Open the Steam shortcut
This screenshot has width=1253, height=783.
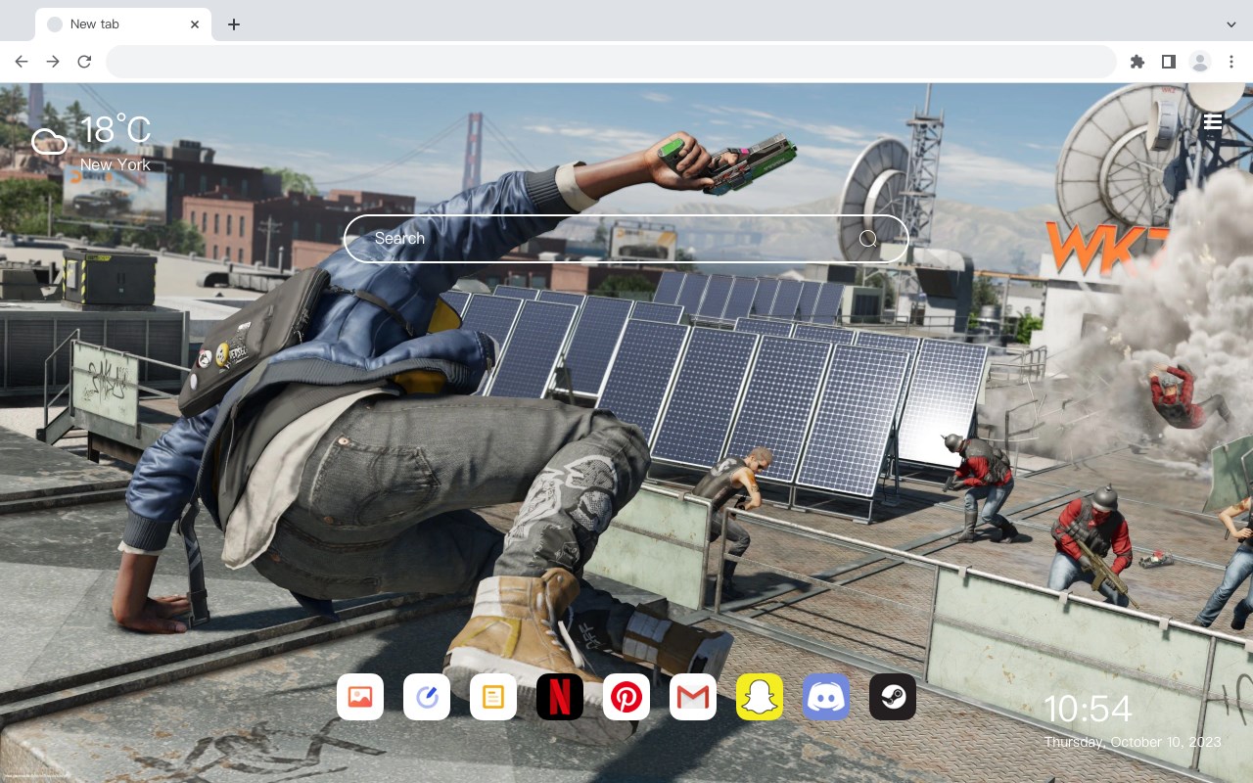[893, 697]
